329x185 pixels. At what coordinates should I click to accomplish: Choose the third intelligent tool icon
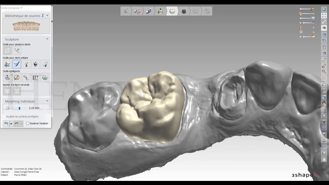26,78
